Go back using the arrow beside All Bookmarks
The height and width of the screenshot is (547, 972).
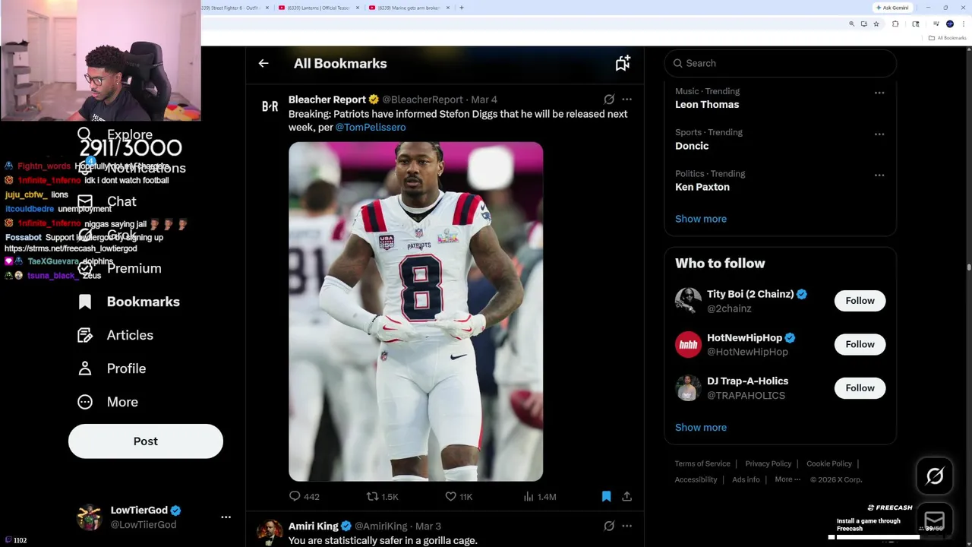pyautogui.click(x=264, y=64)
